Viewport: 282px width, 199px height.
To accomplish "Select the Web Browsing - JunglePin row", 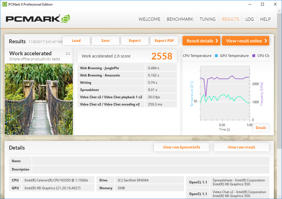I will (x=127, y=68).
